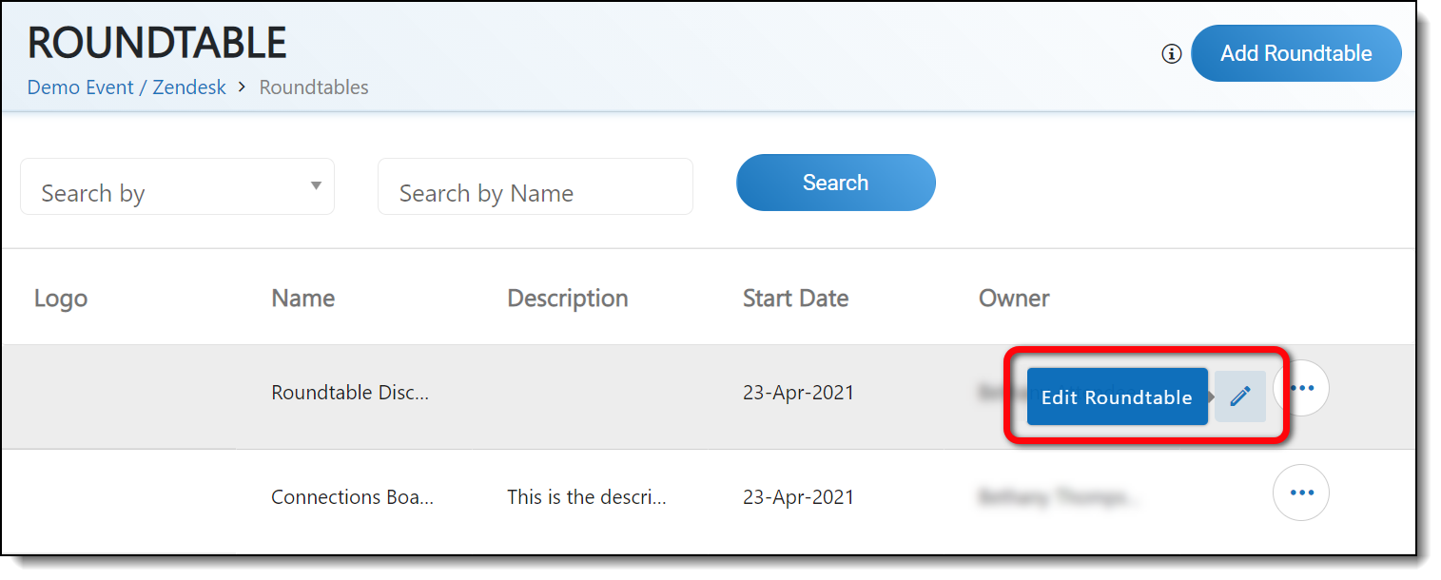Open three-dot menu for Connections Boa... row
Screen dimensions: 1441x580
point(1300,493)
